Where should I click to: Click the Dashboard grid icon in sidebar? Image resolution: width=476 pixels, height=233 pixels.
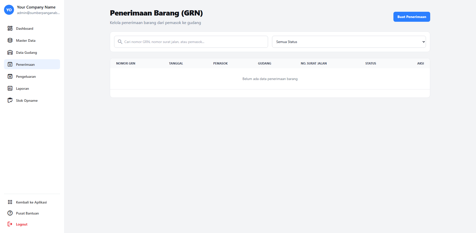coord(10,28)
